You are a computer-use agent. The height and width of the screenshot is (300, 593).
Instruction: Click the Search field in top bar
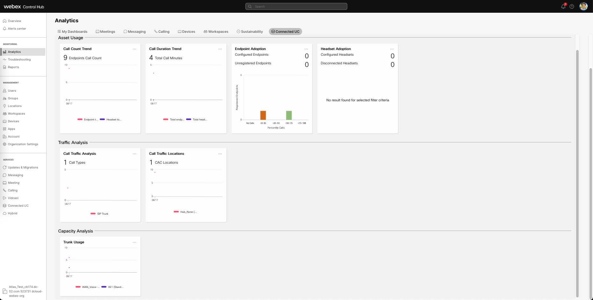point(296,6)
